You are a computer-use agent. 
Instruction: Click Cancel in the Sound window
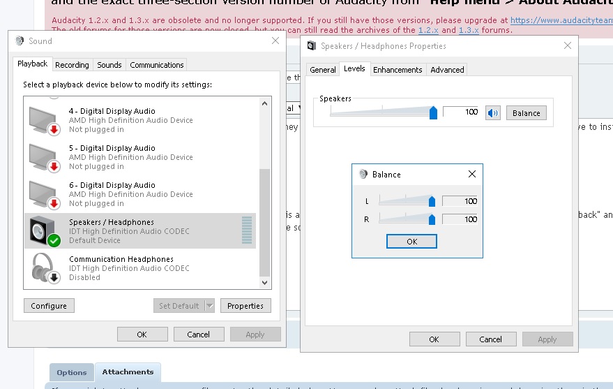tap(198, 335)
